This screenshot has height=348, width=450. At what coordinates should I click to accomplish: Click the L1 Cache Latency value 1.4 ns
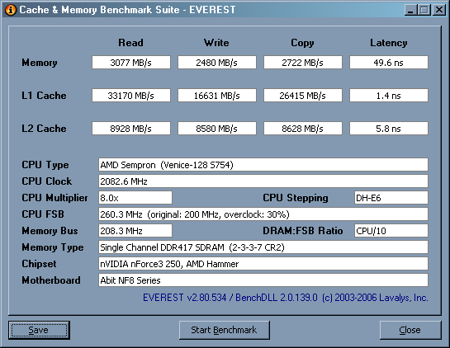[x=389, y=96]
